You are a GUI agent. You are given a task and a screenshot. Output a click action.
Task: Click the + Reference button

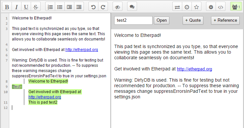point(225,20)
